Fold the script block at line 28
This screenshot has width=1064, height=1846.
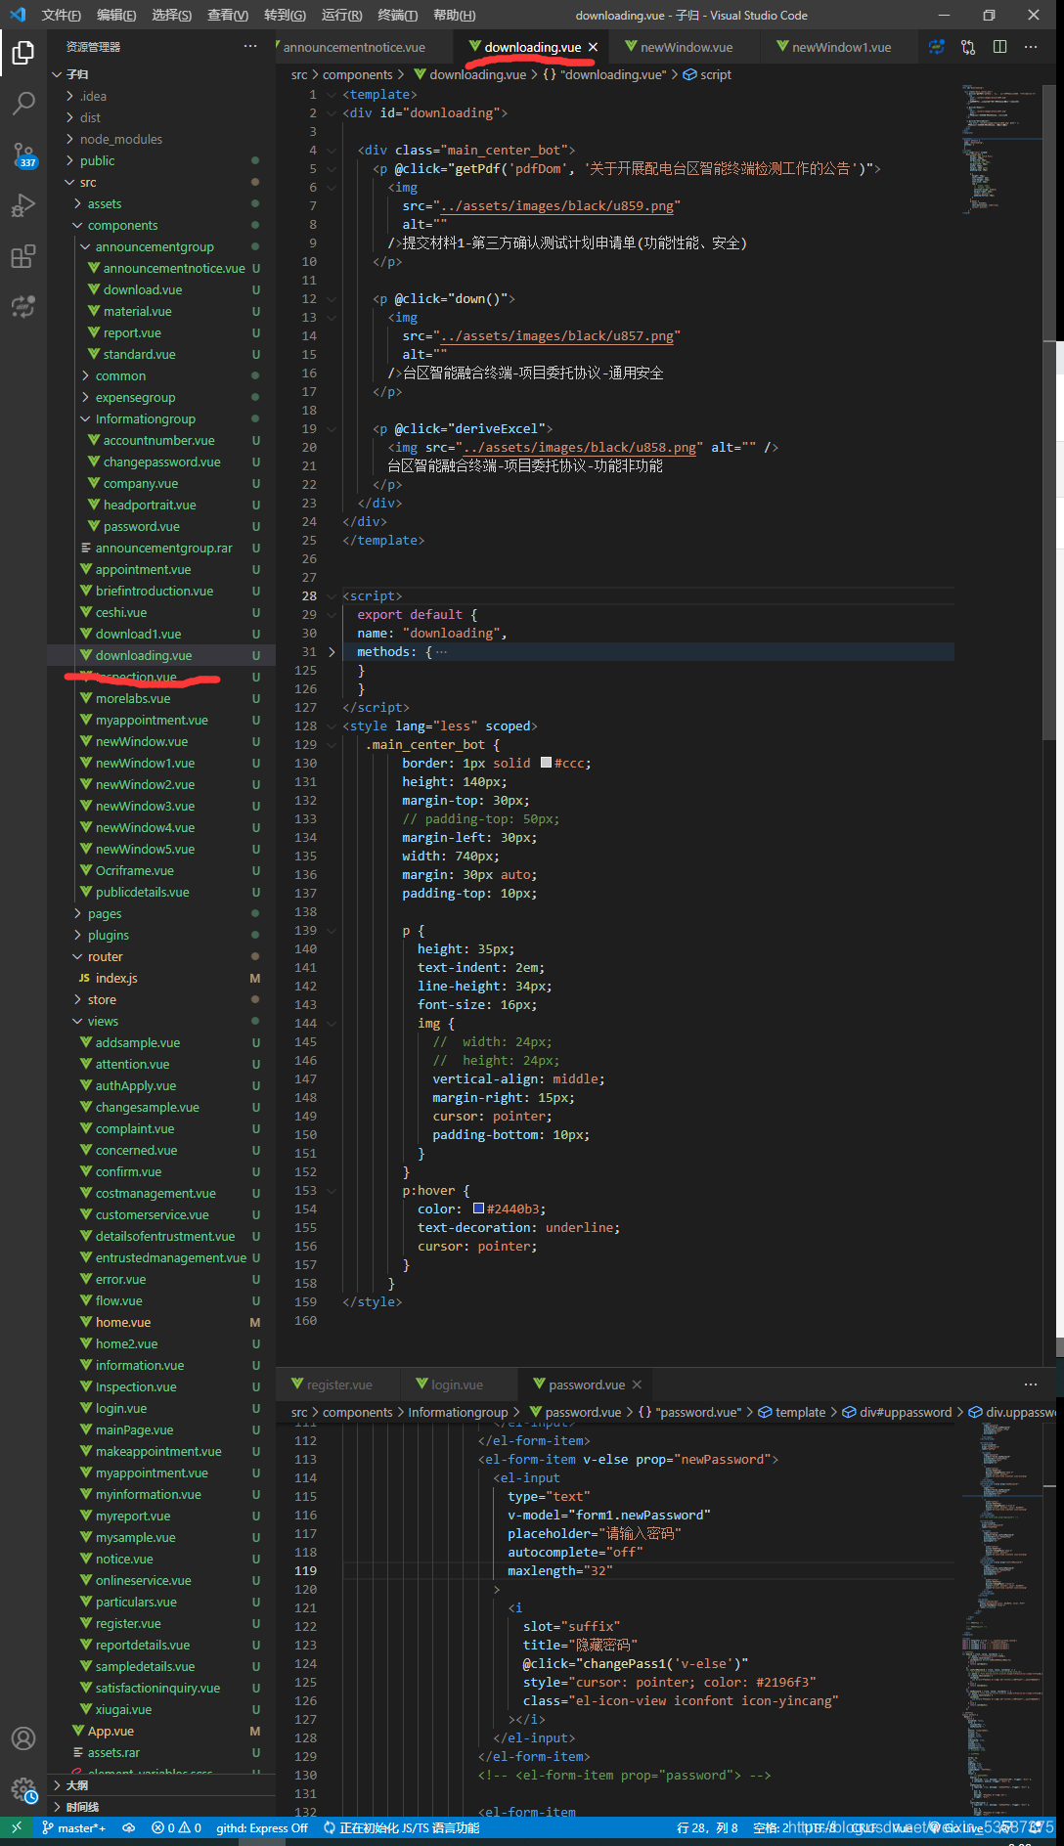pos(332,595)
